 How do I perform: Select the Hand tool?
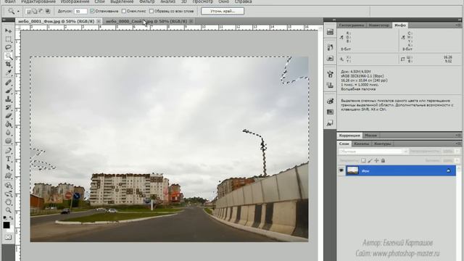click(x=8, y=202)
